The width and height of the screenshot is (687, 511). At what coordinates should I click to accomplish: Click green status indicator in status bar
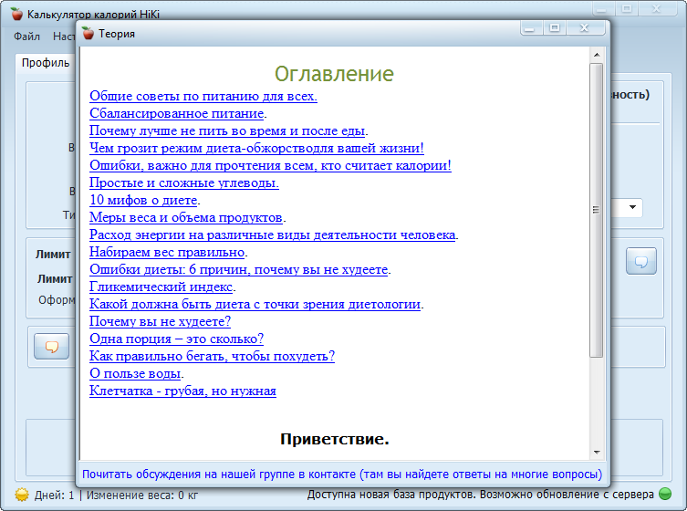coord(665,495)
